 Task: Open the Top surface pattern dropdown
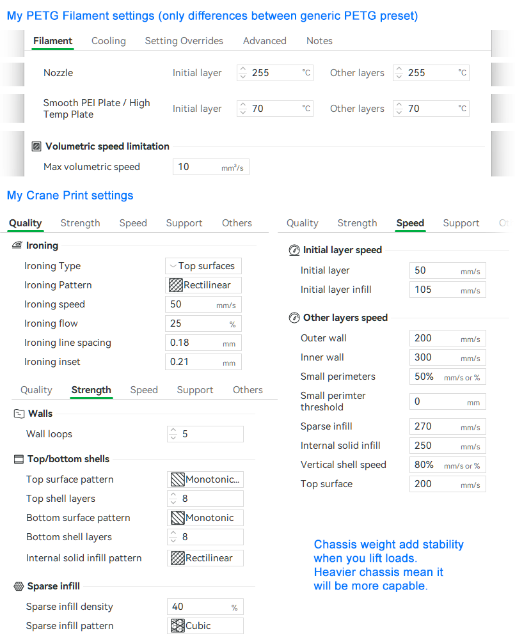[x=205, y=479]
